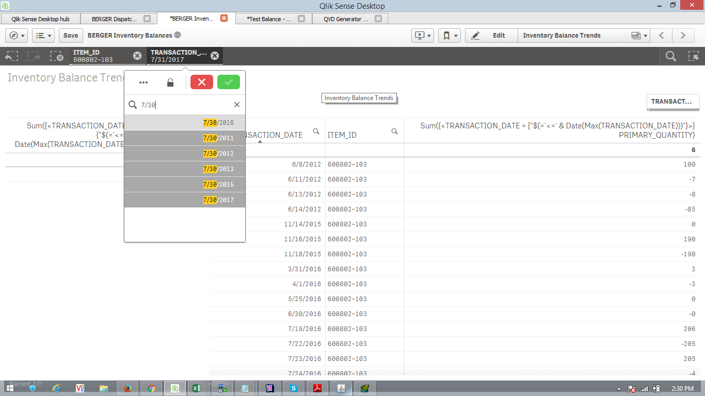The width and height of the screenshot is (705, 396).
Task: Switch to *Test Balance tab
Action: click(x=269, y=19)
